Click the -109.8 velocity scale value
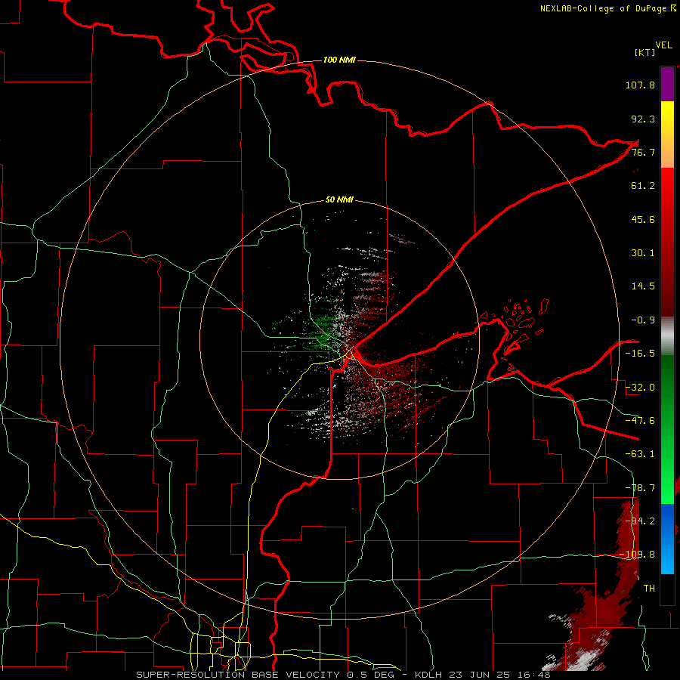680x680 pixels. click(638, 555)
